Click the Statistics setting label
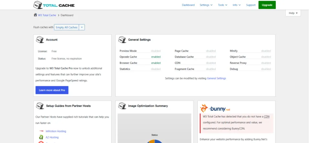The height and width of the screenshot is (143, 309). [125, 69]
